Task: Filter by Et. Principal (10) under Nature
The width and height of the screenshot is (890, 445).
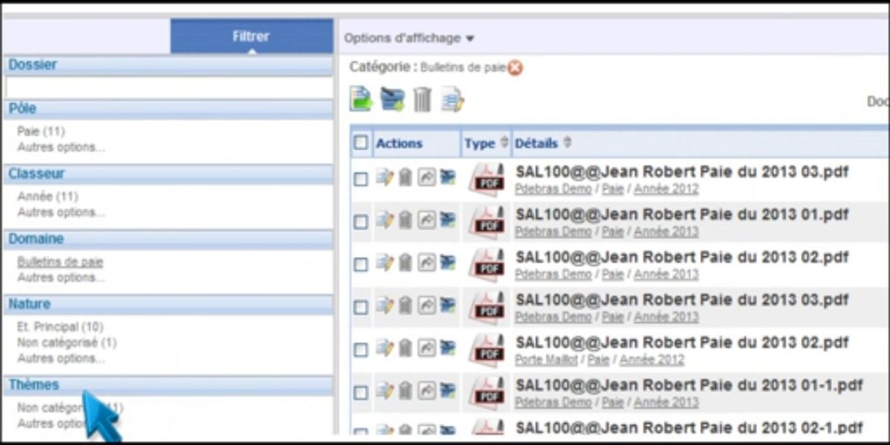Action: coord(60,326)
